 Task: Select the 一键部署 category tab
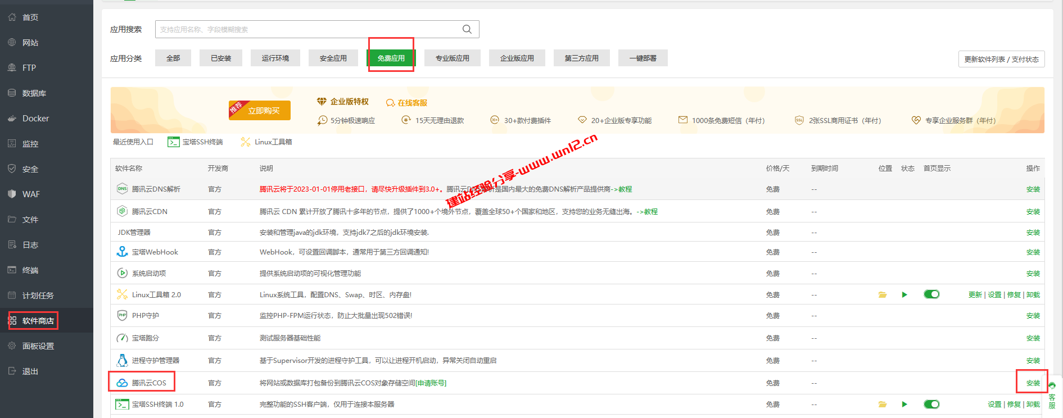pos(643,58)
